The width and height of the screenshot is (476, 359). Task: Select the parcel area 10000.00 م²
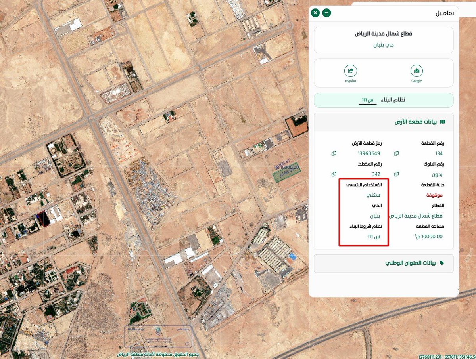coord(428,237)
